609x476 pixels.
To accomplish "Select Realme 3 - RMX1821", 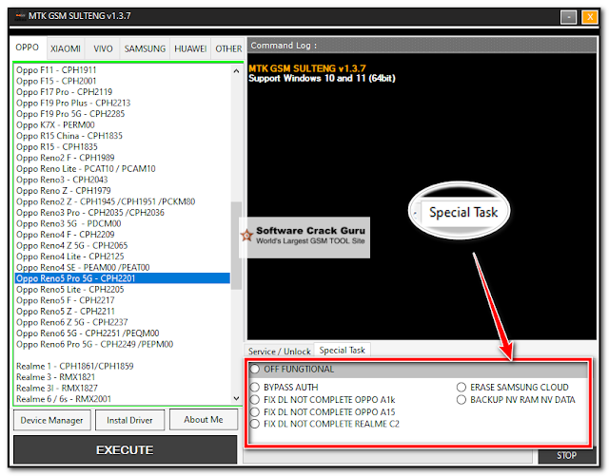I will (123, 377).
